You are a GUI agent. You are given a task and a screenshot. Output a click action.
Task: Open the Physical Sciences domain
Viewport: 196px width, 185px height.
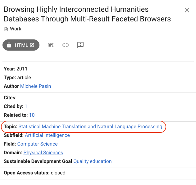[43, 153]
